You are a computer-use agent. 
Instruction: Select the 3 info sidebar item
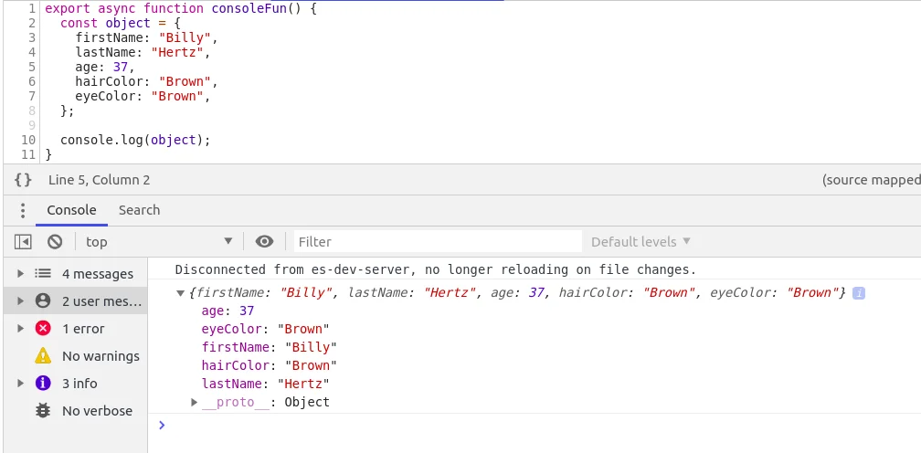[x=79, y=384]
